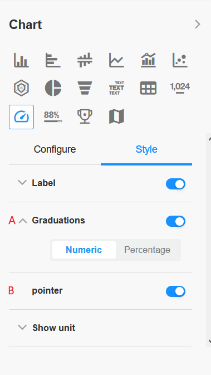Screen dimensions: 211x375
Task: Choose the trophy ranking chart icon
Action: (85, 116)
